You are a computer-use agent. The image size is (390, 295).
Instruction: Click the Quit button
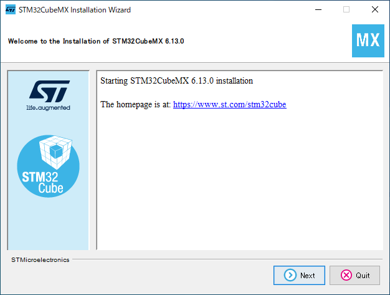354,275
